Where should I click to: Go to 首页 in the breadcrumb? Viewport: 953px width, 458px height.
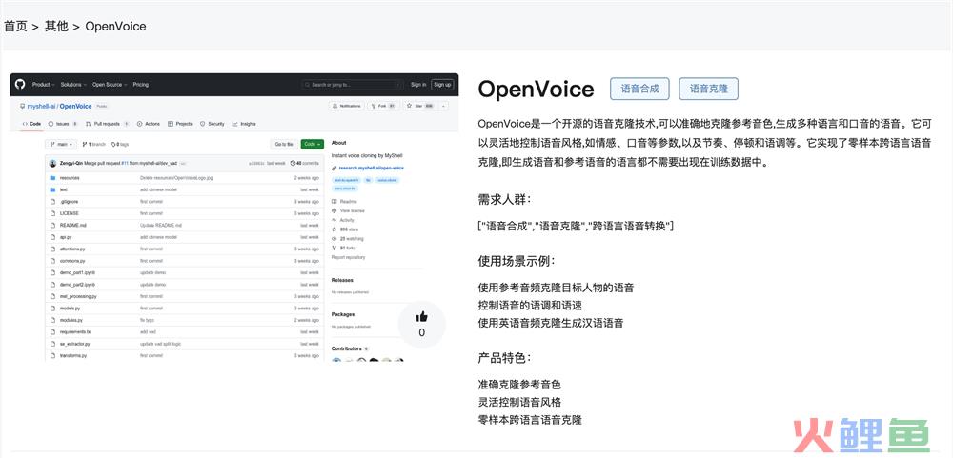point(16,26)
